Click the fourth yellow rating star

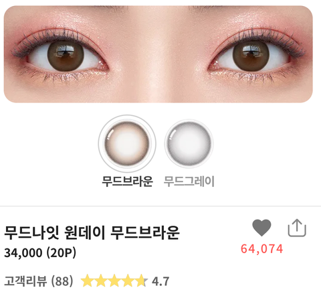(128, 281)
